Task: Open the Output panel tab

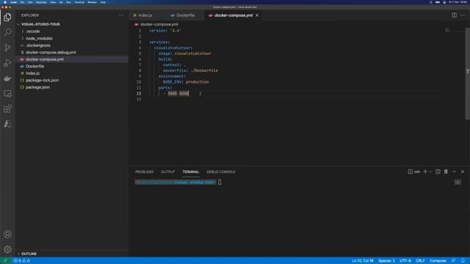Action: pos(168,172)
